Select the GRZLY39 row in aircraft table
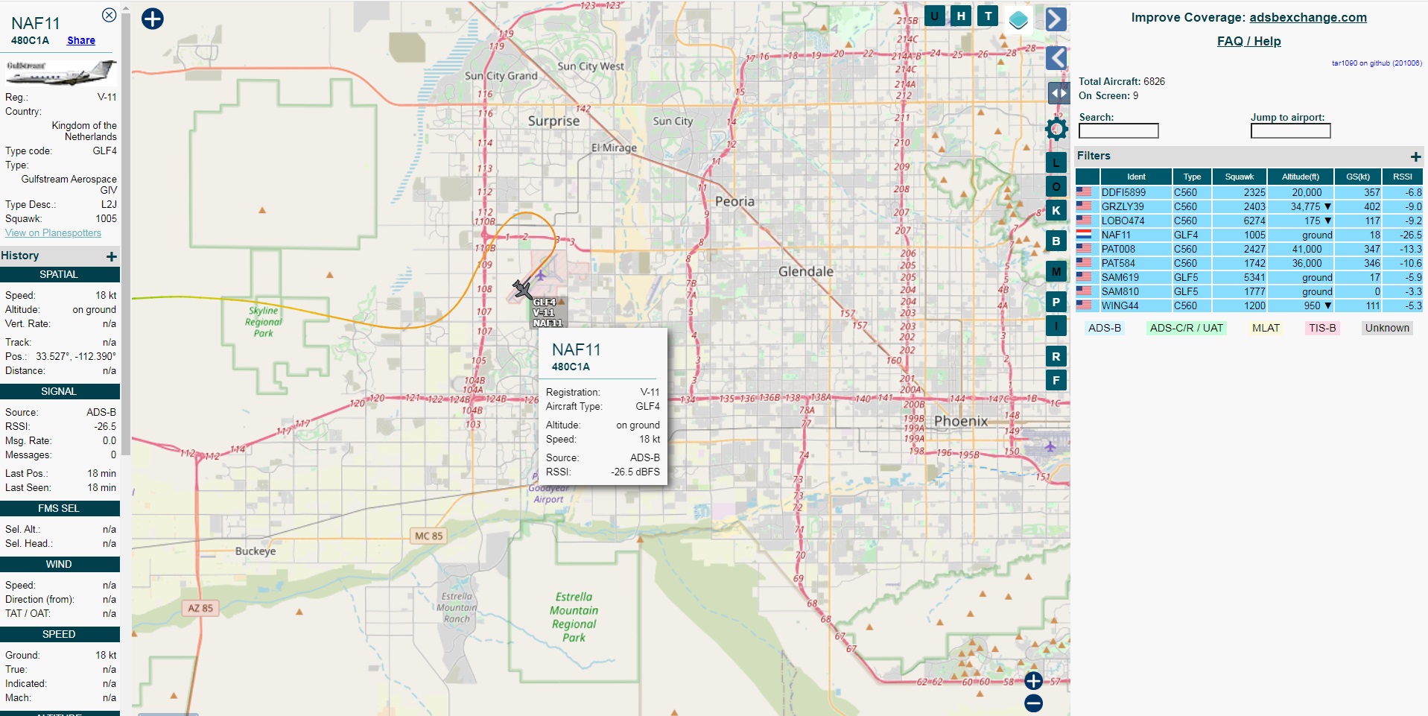 point(1249,206)
